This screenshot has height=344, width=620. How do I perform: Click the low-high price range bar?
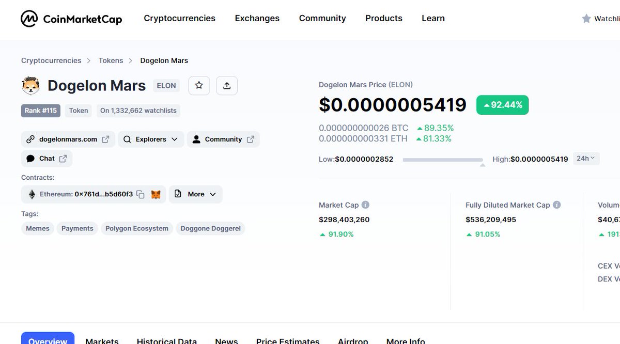click(443, 160)
